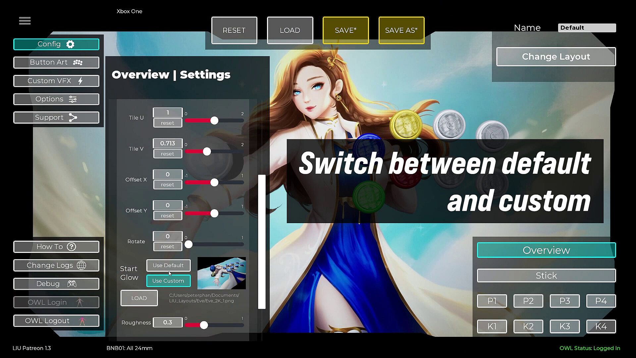This screenshot has width=636, height=358.
Task: Select Use Custom start glow
Action: (x=168, y=281)
